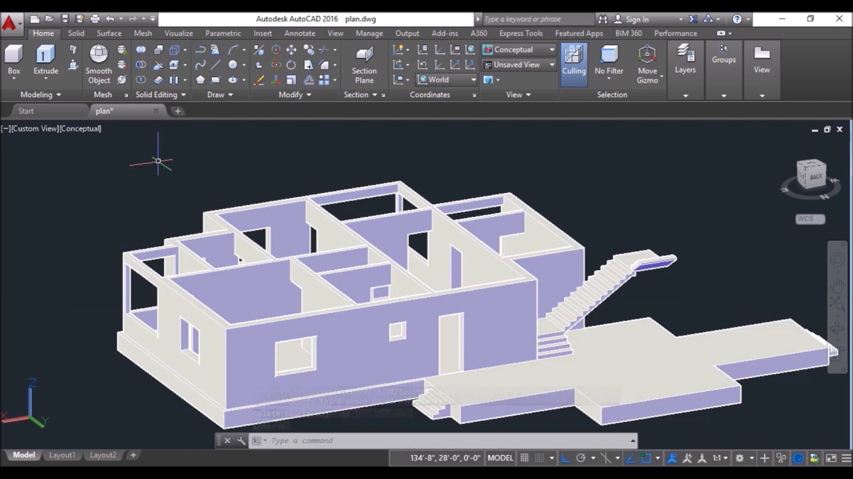Click the command line customize wrench icon

pyautogui.click(x=241, y=440)
